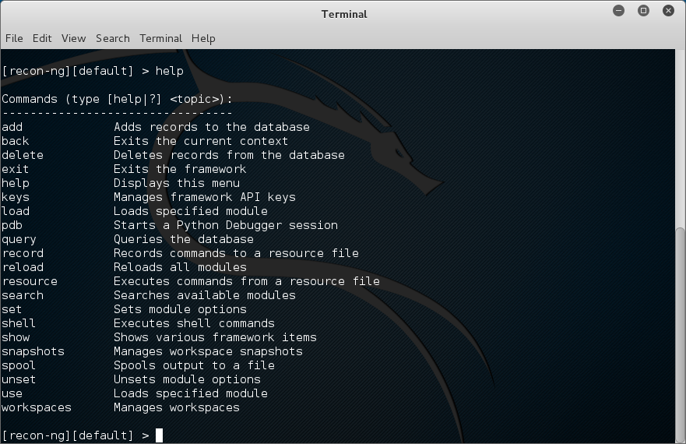Click 'Queries the database' description
686x444 pixels.
tap(184, 239)
